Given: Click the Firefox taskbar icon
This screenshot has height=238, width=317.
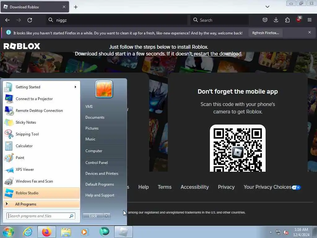Looking at the screenshot, I should click(x=46, y=232).
